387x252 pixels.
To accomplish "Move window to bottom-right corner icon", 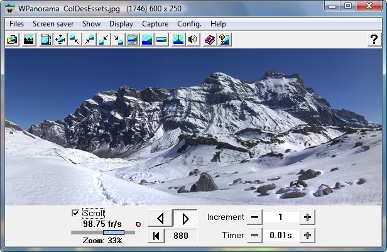I will [x=118, y=40].
